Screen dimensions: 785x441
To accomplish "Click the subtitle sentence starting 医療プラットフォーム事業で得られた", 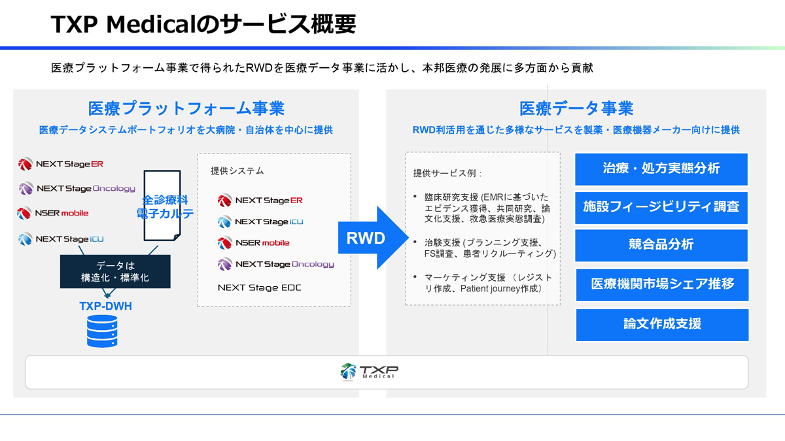I will point(322,68).
